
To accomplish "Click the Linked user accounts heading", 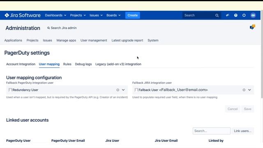I will [28, 120].
